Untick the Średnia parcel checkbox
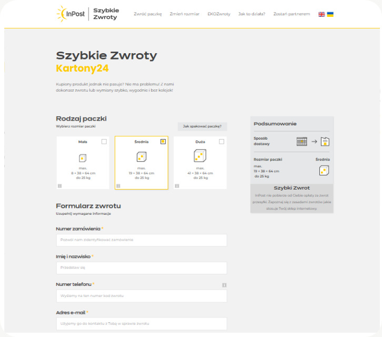This screenshot has width=382, height=337. click(163, 142)
